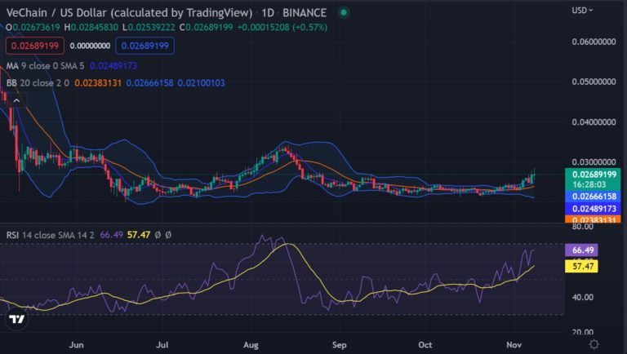Click the orange 0.02383131 price label
The image size is (627, 354).
[x=593, y=219]
